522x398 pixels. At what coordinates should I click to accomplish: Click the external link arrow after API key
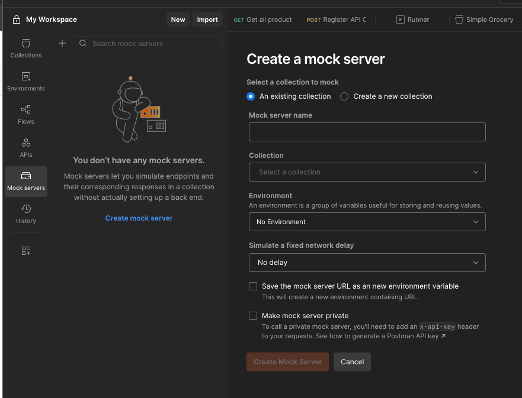(443, 336)
